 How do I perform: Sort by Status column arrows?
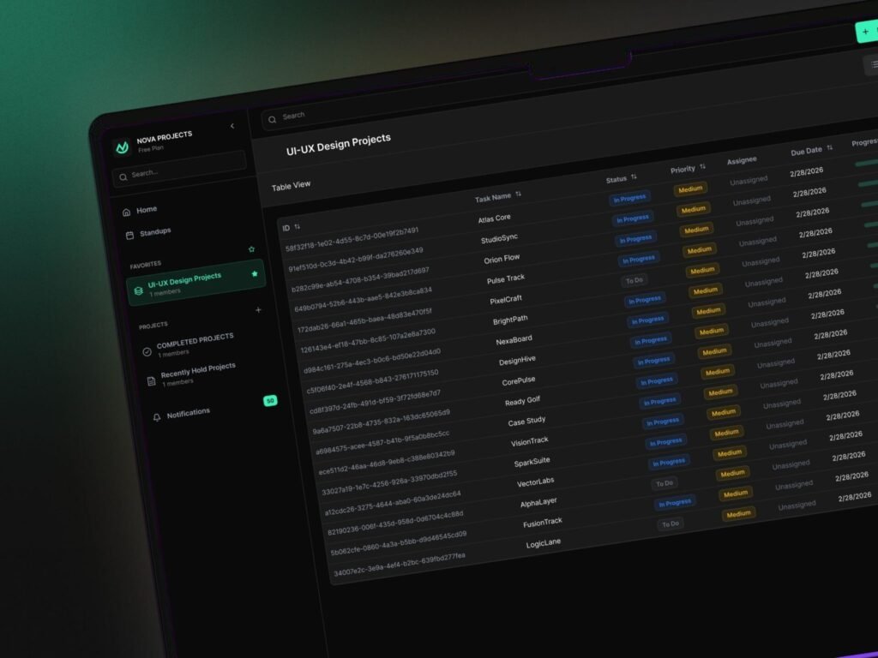tap(634, 176)
